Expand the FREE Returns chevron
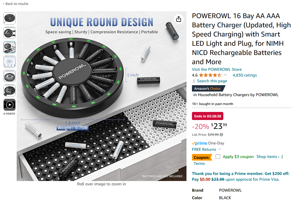Image resolution: width=299 pixels, height=200 pixels. (x=220, y=149)
